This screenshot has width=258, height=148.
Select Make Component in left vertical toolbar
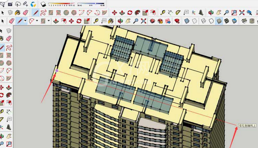coord(9,31)
